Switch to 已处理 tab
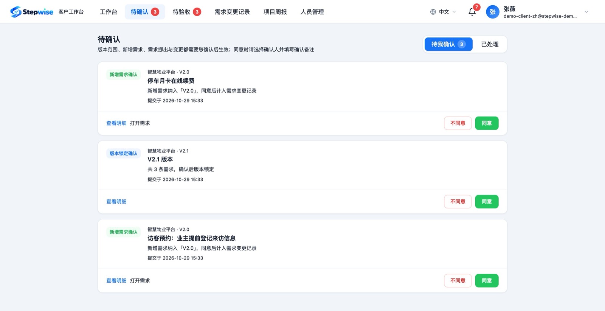605x311 pixels. 490,44
